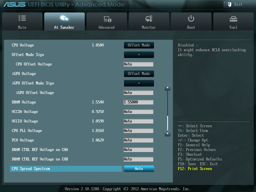Click the DRAM Voltage 1.55000 field
This screenshot has width=256, height=192.
138,102
